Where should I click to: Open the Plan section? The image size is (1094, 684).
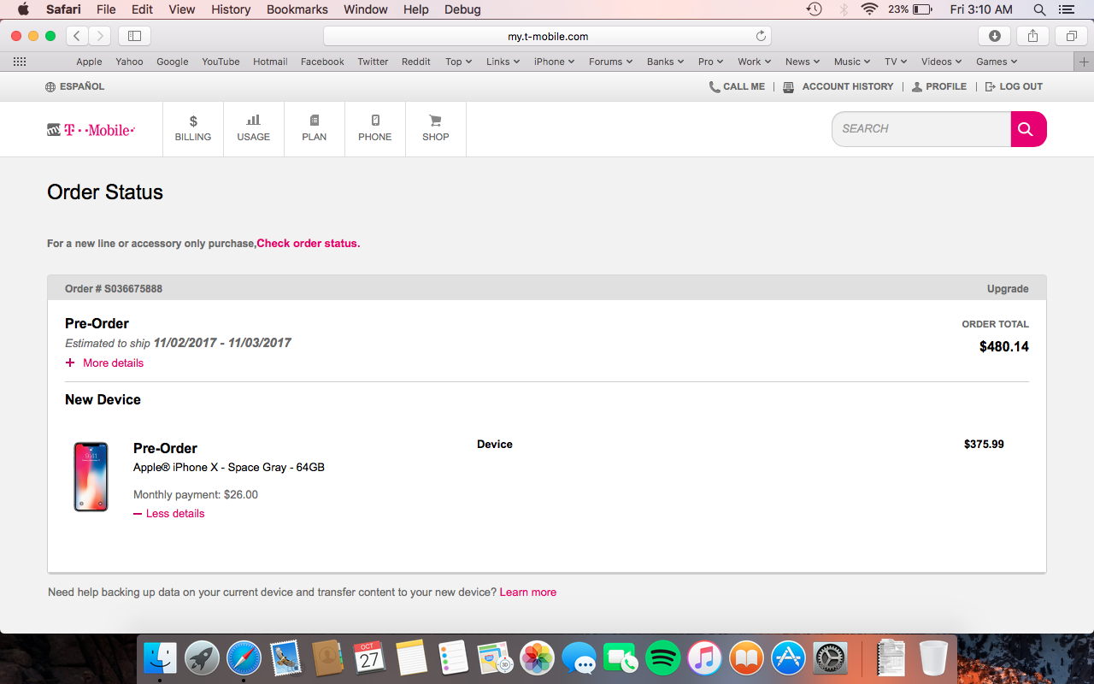click(315, 129)
